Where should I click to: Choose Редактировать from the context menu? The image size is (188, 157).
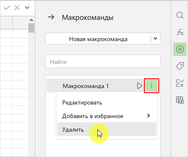[107, 102]
